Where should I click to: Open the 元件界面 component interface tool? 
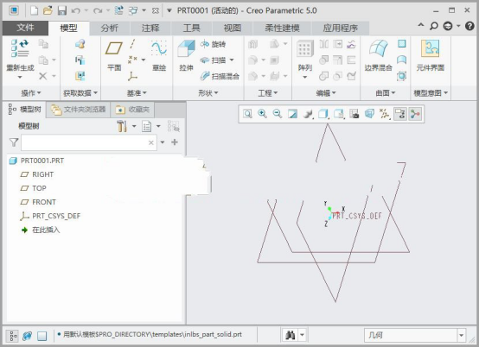(430, 55)
